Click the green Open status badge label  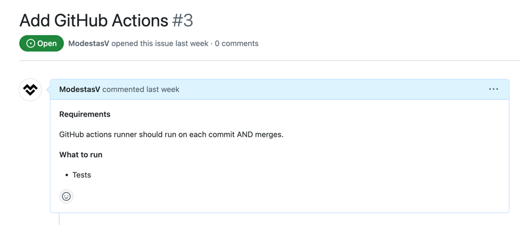point(42,43)
